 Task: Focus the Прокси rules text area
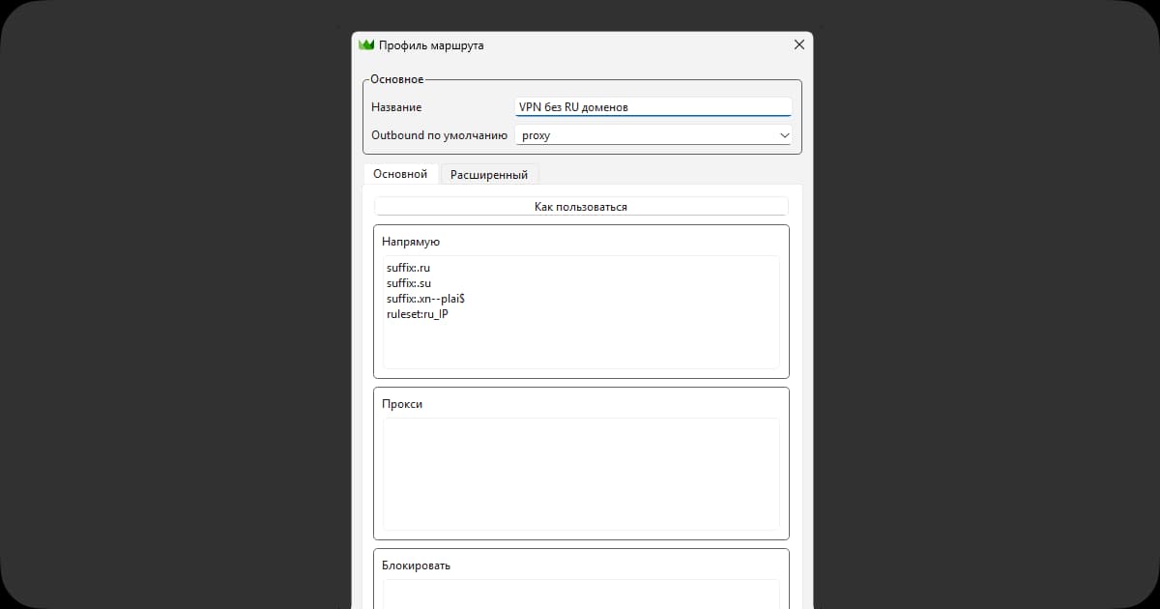tap(580, 474)
